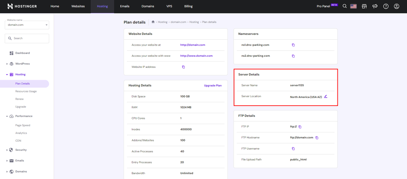Edit server location pencil icon

(326, 96)
